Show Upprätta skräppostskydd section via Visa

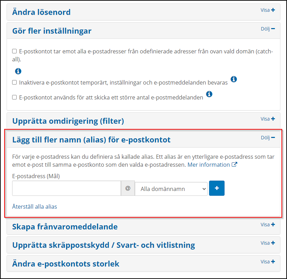268,243
